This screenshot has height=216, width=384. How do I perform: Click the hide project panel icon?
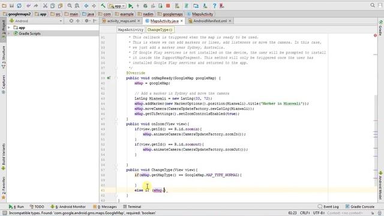(95, 21)
